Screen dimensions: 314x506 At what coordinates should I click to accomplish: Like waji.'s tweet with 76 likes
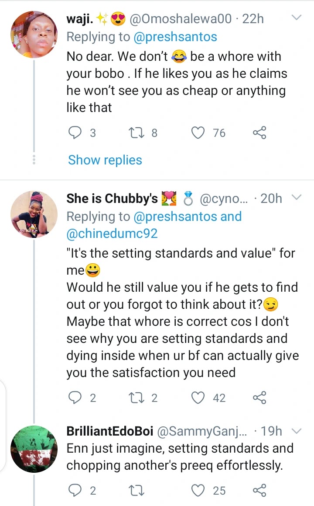[199, 133]
